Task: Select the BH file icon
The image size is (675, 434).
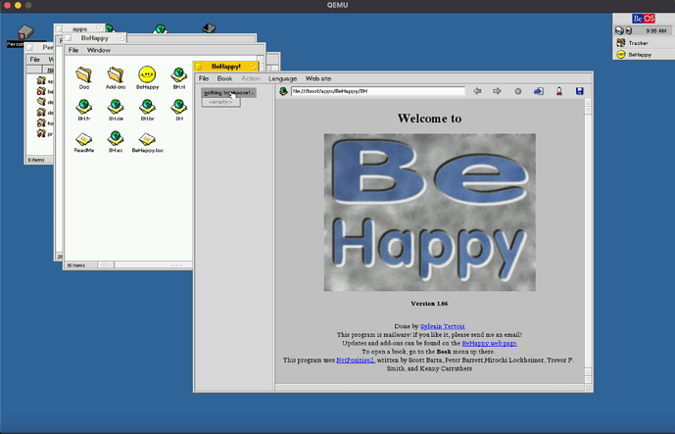Action: point(179,107)
